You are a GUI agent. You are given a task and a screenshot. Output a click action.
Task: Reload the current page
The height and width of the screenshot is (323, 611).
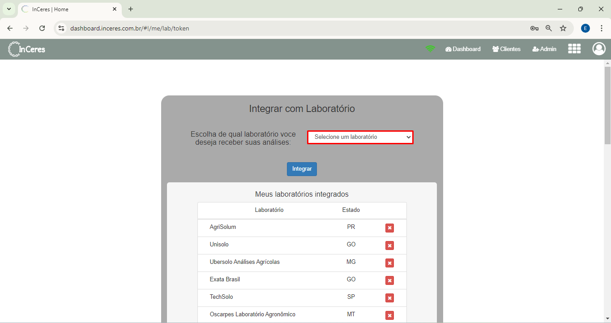click(42, 28)
